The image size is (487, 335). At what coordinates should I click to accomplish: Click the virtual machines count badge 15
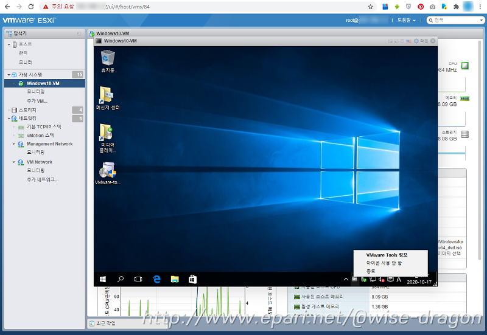point(77,74)
